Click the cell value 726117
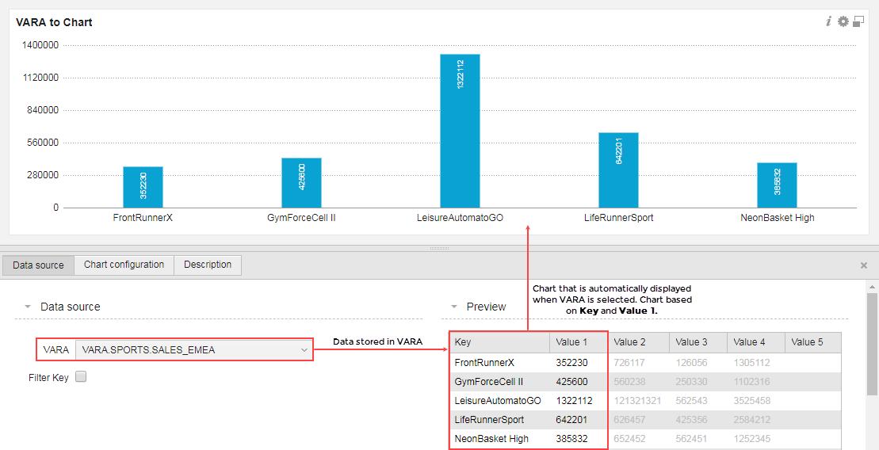Image resolution: width=879 pixels, height=450 pixels. 629,363
